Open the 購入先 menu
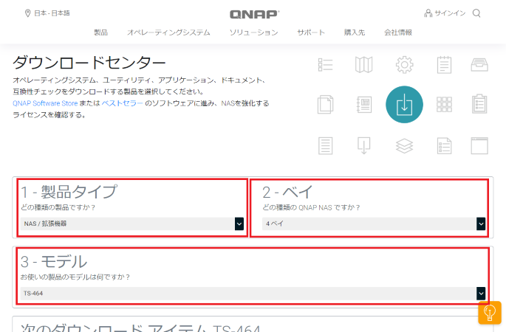This screenshot has width=506, height=332. point(355,32)
